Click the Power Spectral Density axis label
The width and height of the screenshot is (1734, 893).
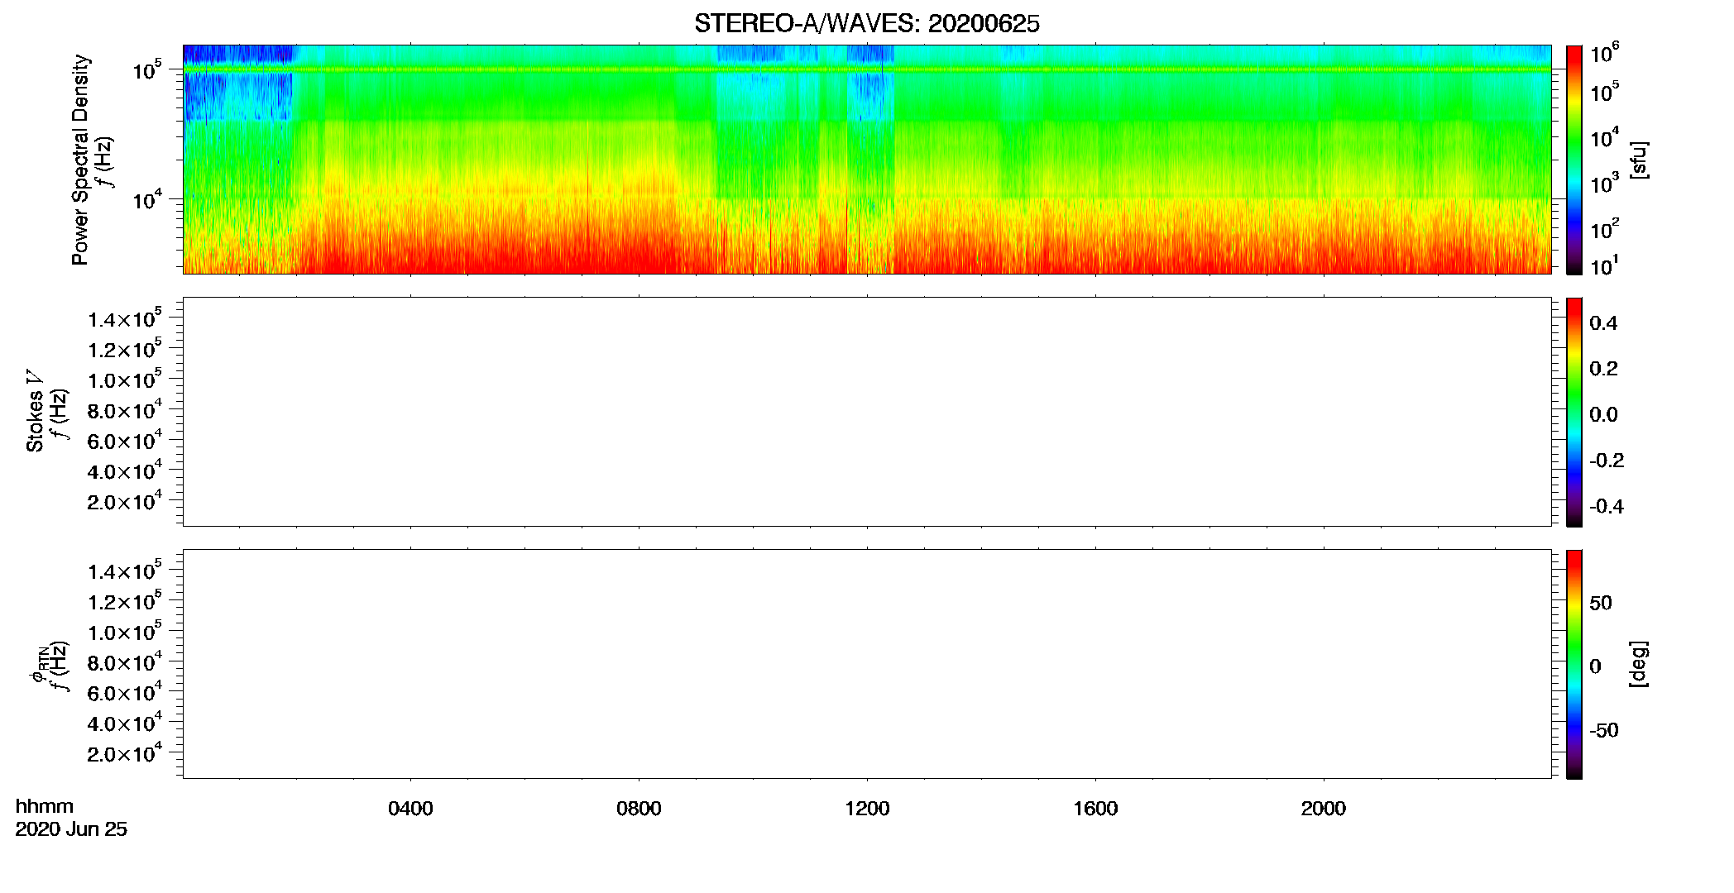pos(80,160)
